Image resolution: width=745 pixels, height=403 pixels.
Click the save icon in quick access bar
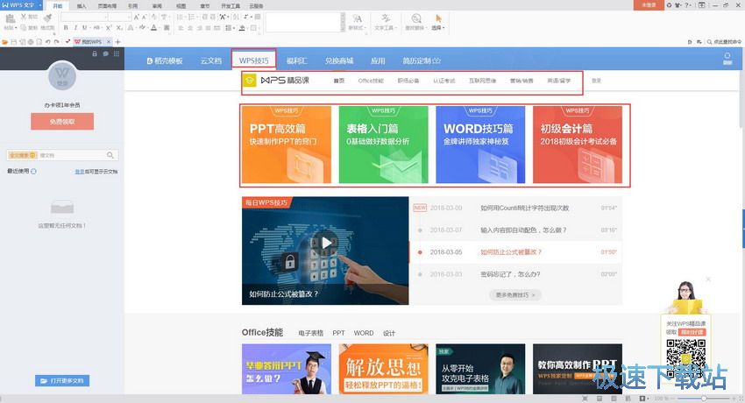point(14,42)
